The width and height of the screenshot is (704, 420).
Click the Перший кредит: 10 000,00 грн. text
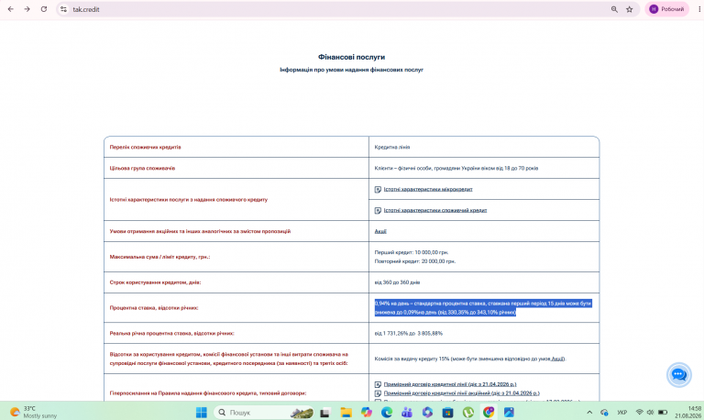[x=412, y=252]
